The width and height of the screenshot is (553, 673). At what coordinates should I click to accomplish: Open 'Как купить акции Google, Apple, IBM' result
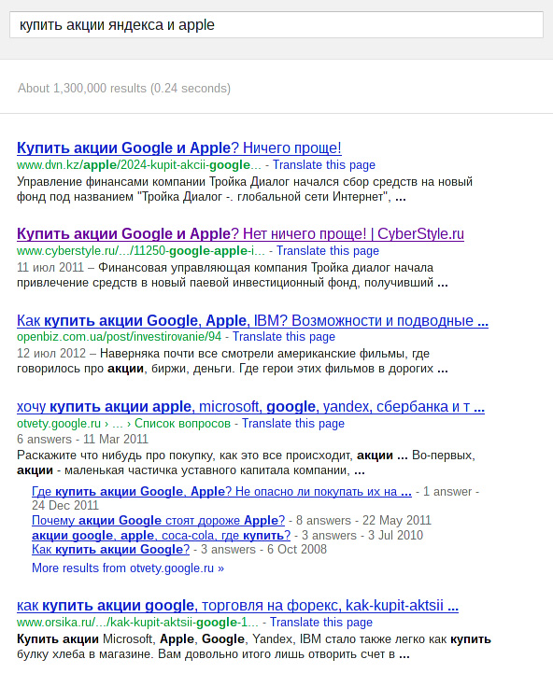tap(252, 320)
